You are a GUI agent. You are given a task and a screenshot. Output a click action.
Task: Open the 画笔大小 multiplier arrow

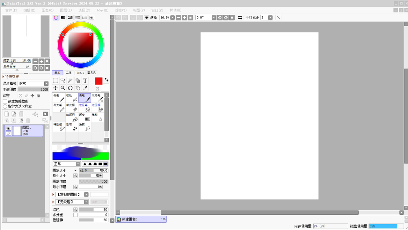[x=76, y=171]
